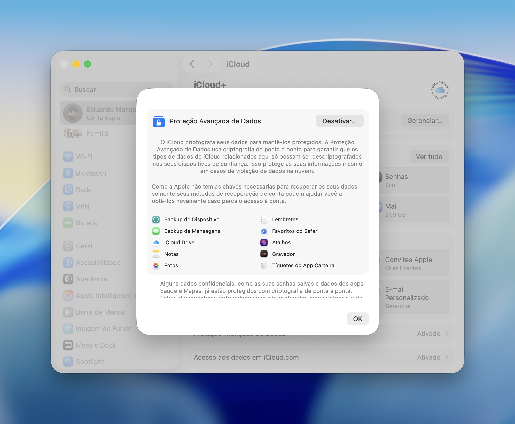The height and width of the screenshot is (424, 515).
Task: Go back with the left arrow
Action: 192,64
